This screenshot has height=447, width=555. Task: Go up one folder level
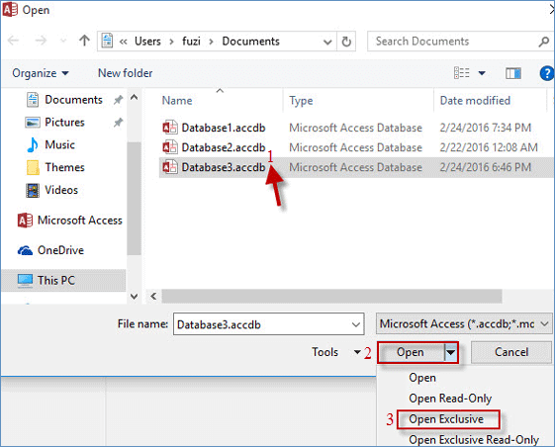(x=84, y=41)
